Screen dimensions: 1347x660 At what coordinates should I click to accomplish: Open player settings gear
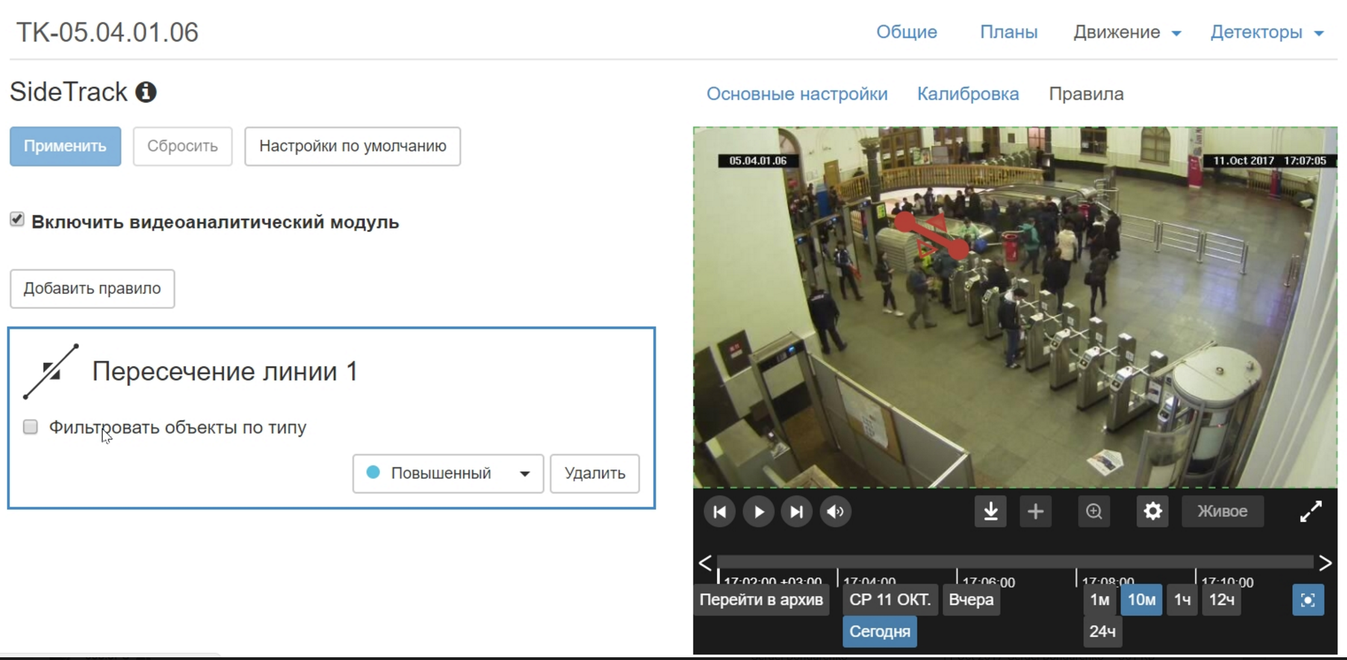(x=1153, y=512)
